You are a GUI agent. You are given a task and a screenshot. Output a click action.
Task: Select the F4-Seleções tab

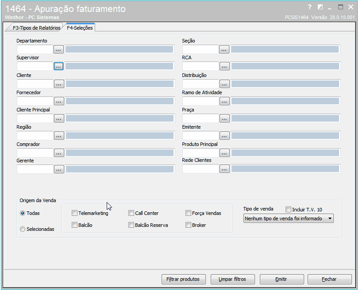(80, 28)
